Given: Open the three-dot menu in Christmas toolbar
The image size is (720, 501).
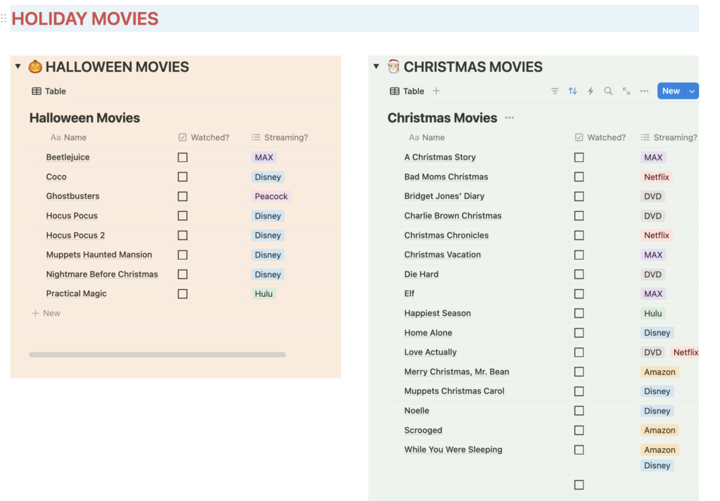Looking at the screenshot, I should [644, 91].
